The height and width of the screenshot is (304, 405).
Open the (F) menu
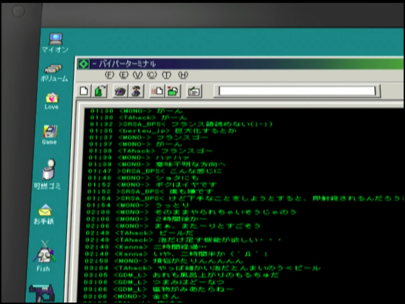pyautogui.click(x=109, y=75)
